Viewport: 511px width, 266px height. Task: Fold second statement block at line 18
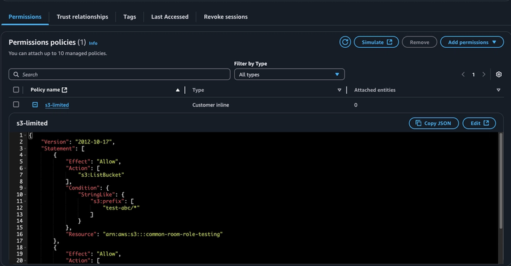[25, 247]
